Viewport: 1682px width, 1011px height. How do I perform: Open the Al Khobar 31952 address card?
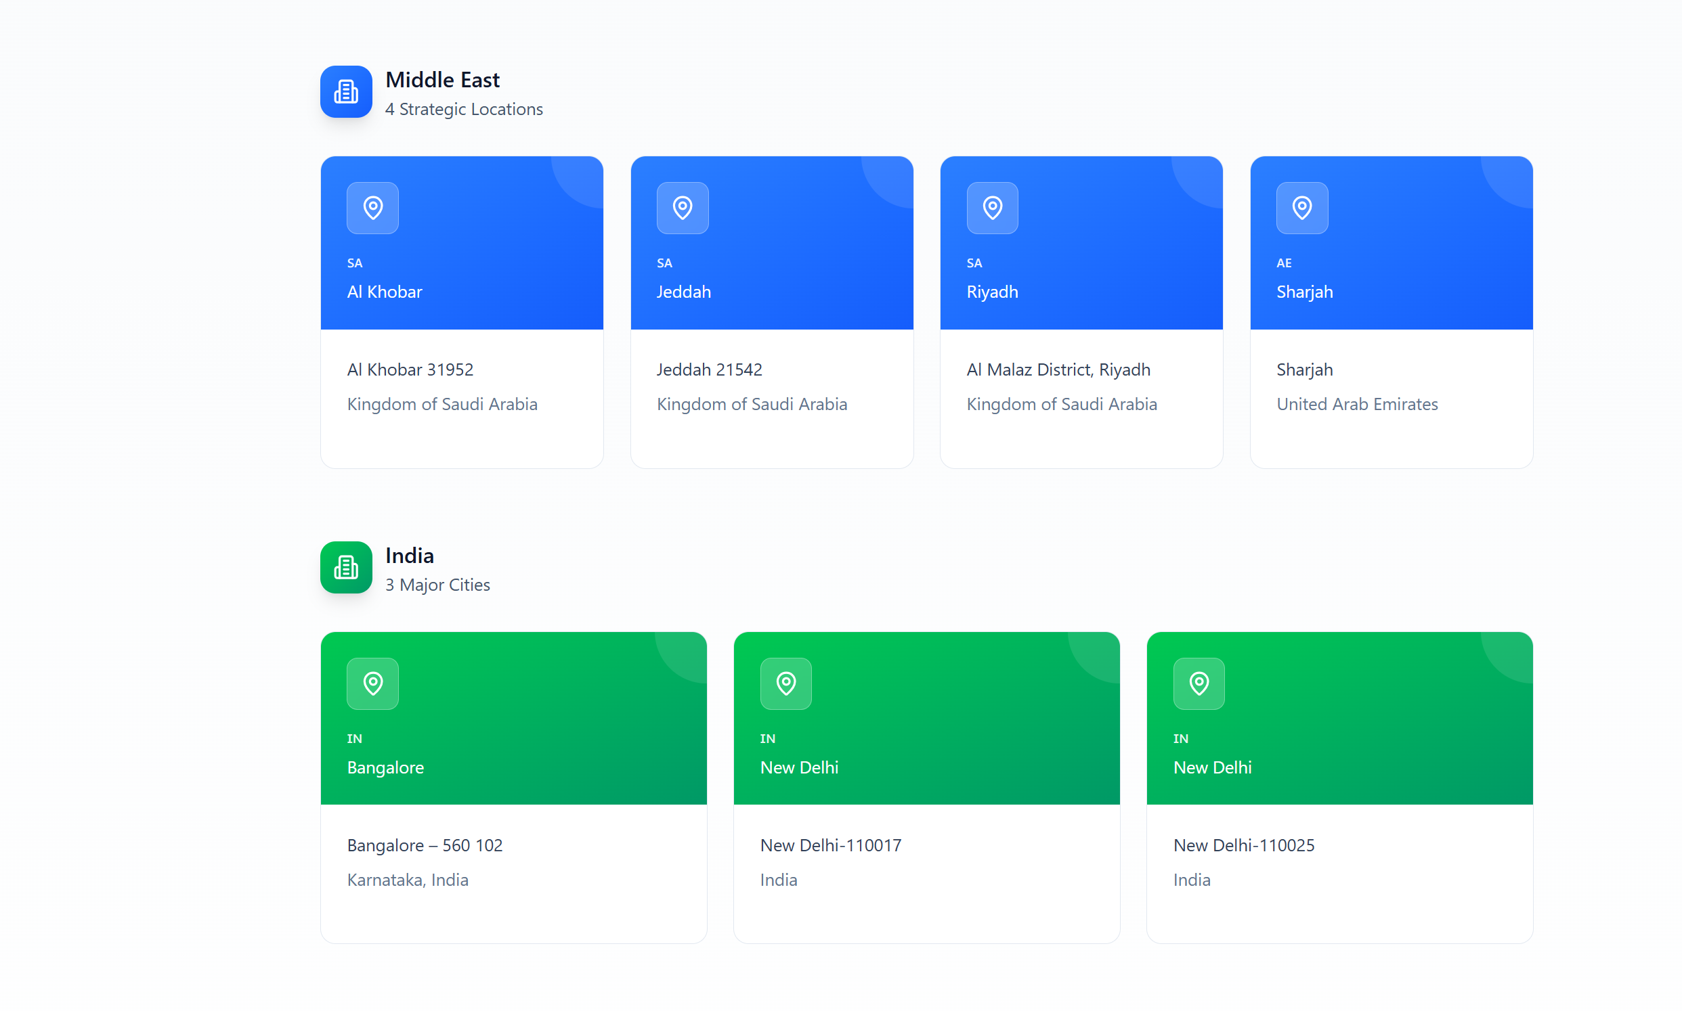410,369
